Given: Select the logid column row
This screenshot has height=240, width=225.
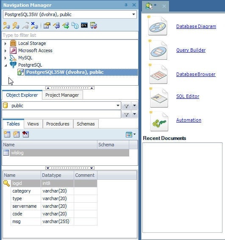Looking at the screenshot, I should (x=54, y=183).
